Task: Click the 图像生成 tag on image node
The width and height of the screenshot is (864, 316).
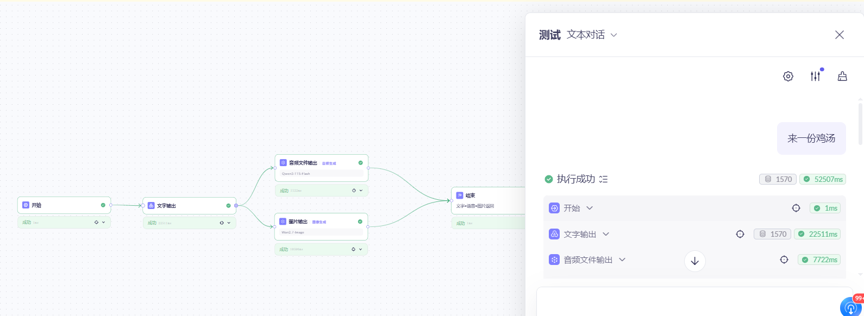Action: tap(319, 222)
